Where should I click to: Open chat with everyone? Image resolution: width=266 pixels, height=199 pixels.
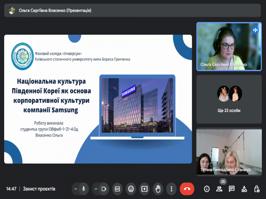(232, 189)
